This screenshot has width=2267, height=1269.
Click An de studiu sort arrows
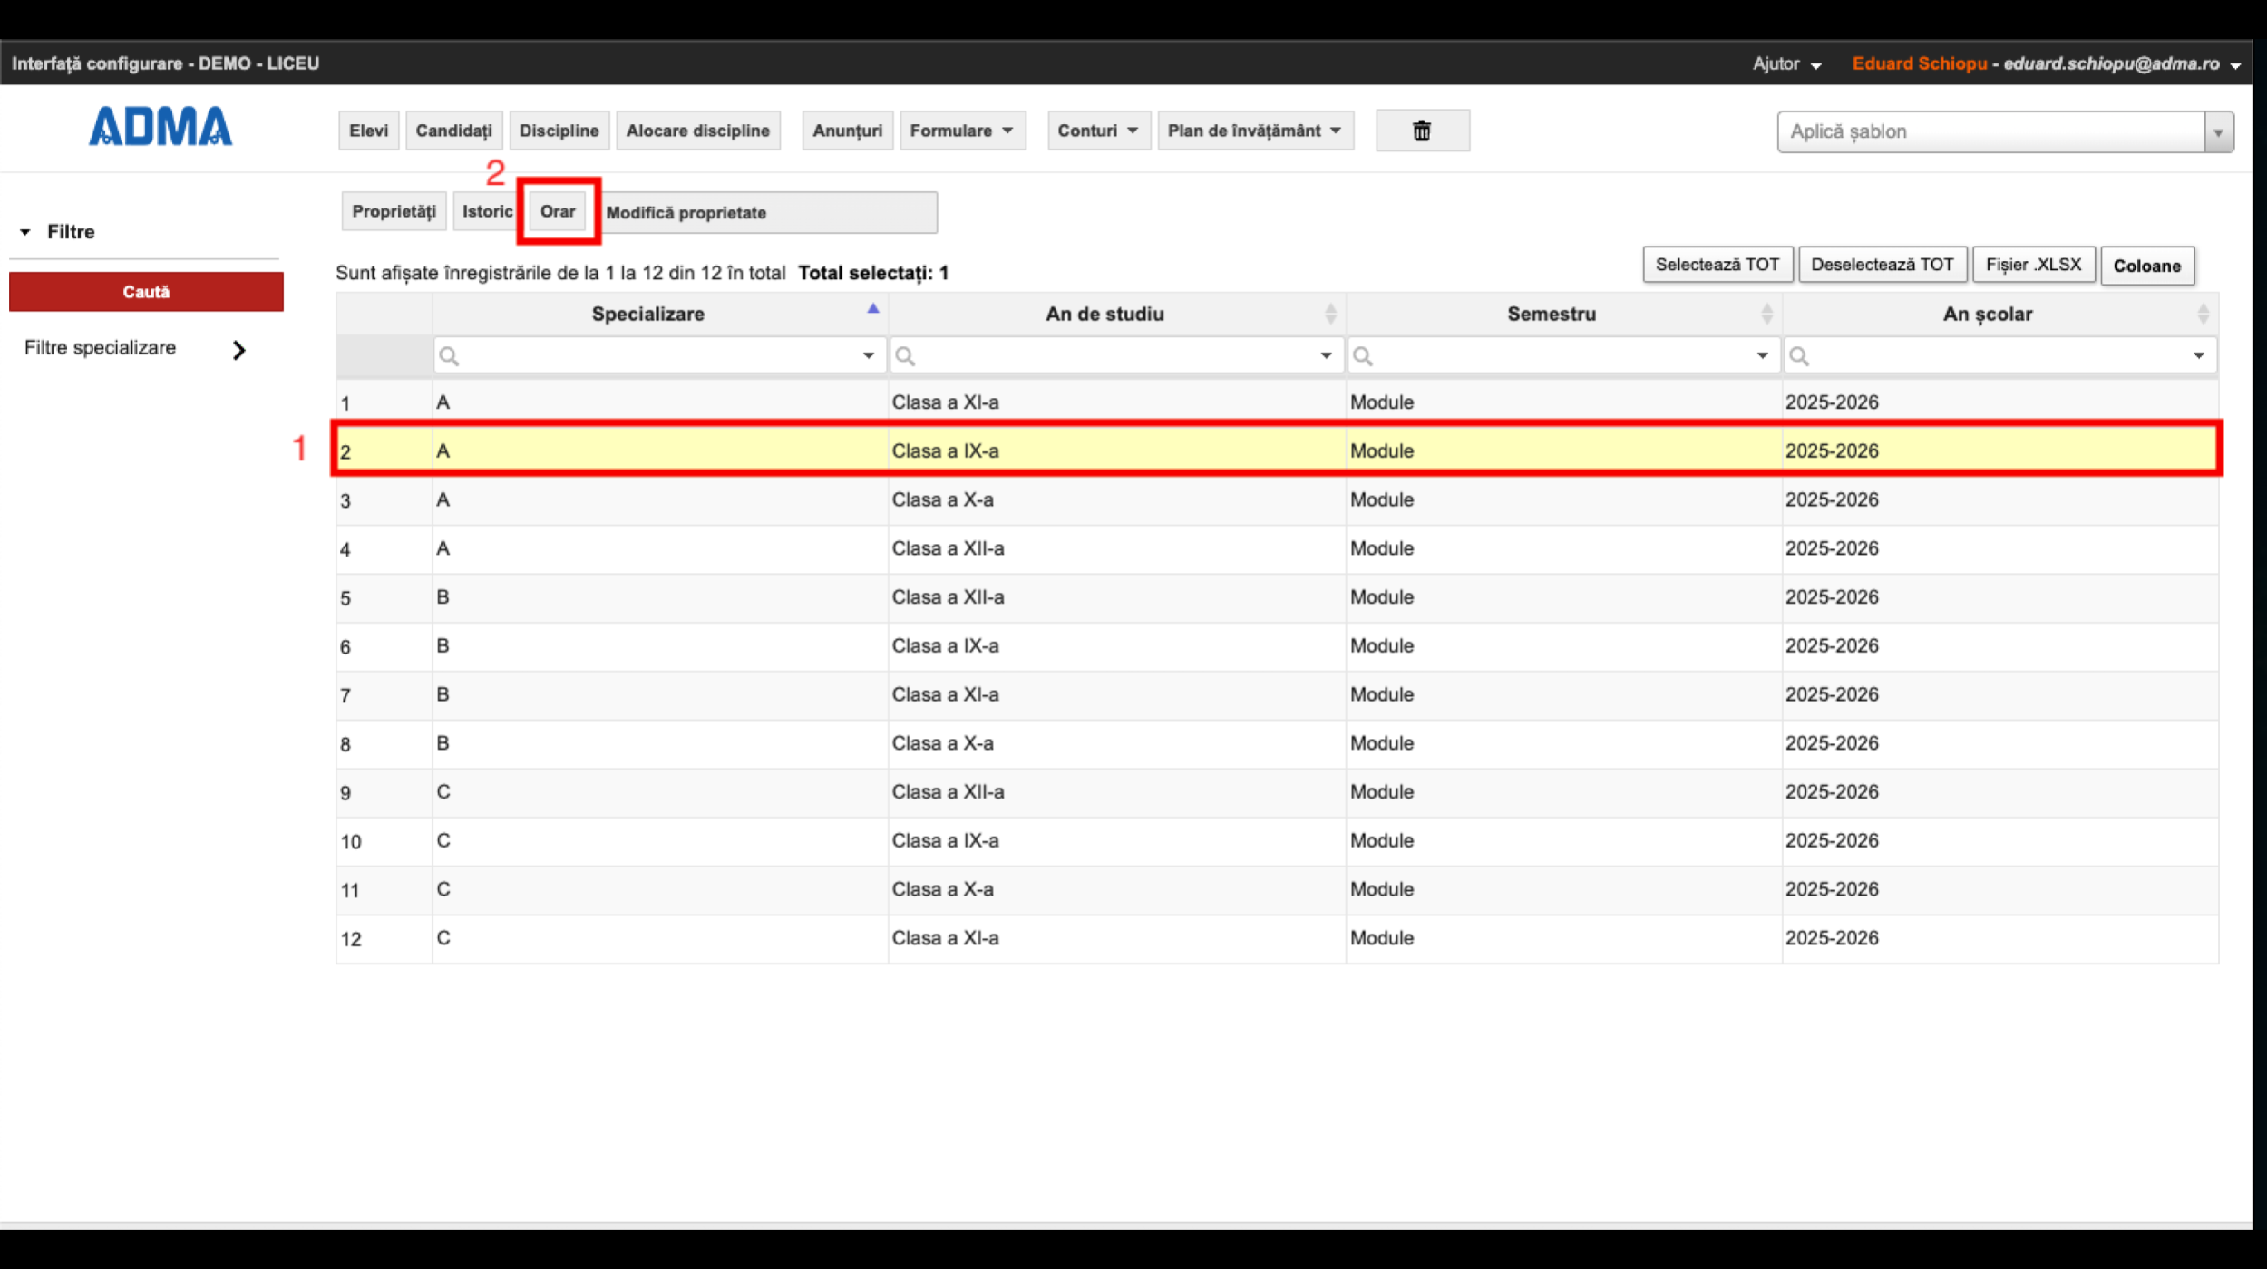coord(1330,315)
